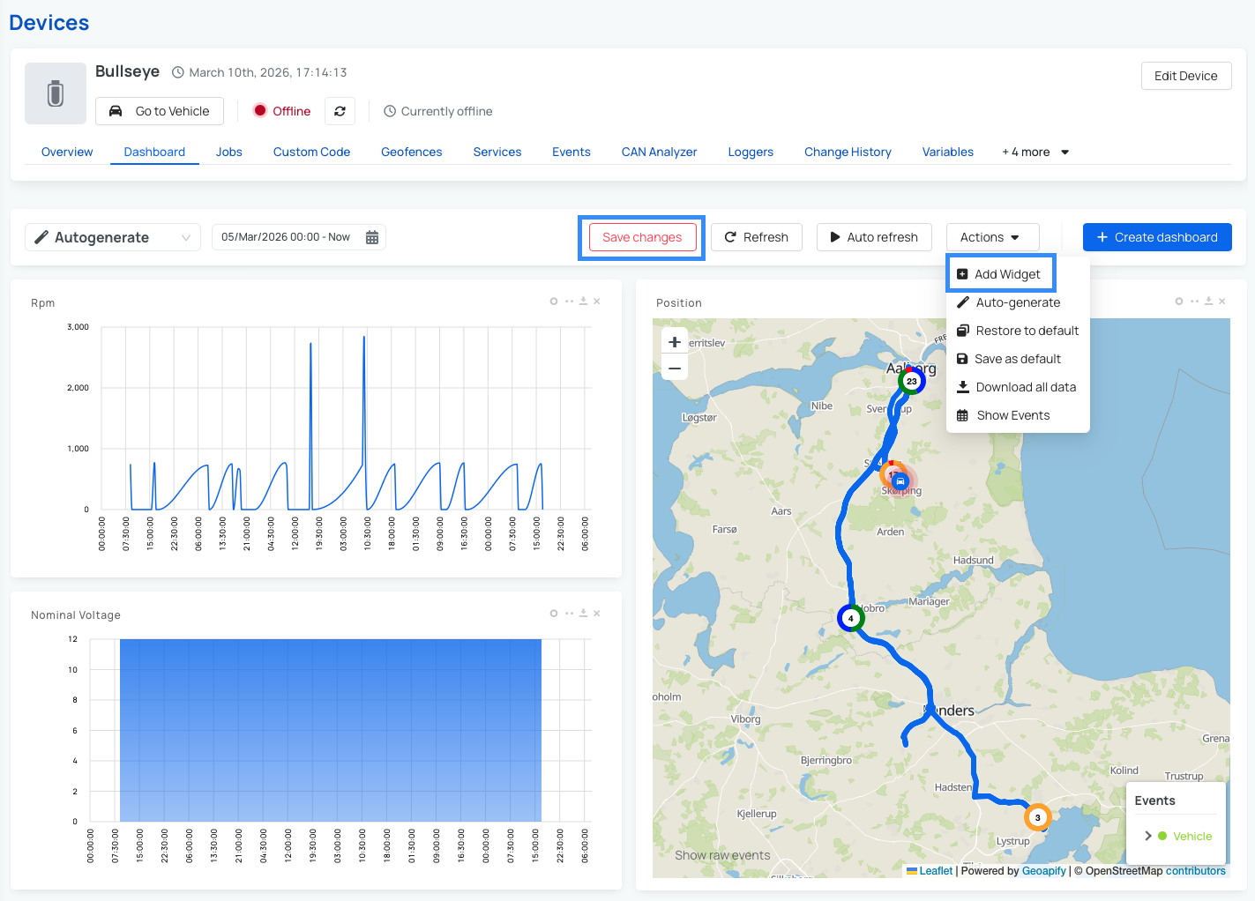1255x901 pixels.
Task: Collapse the Actions dropdown menu
Action: point(992,237)
